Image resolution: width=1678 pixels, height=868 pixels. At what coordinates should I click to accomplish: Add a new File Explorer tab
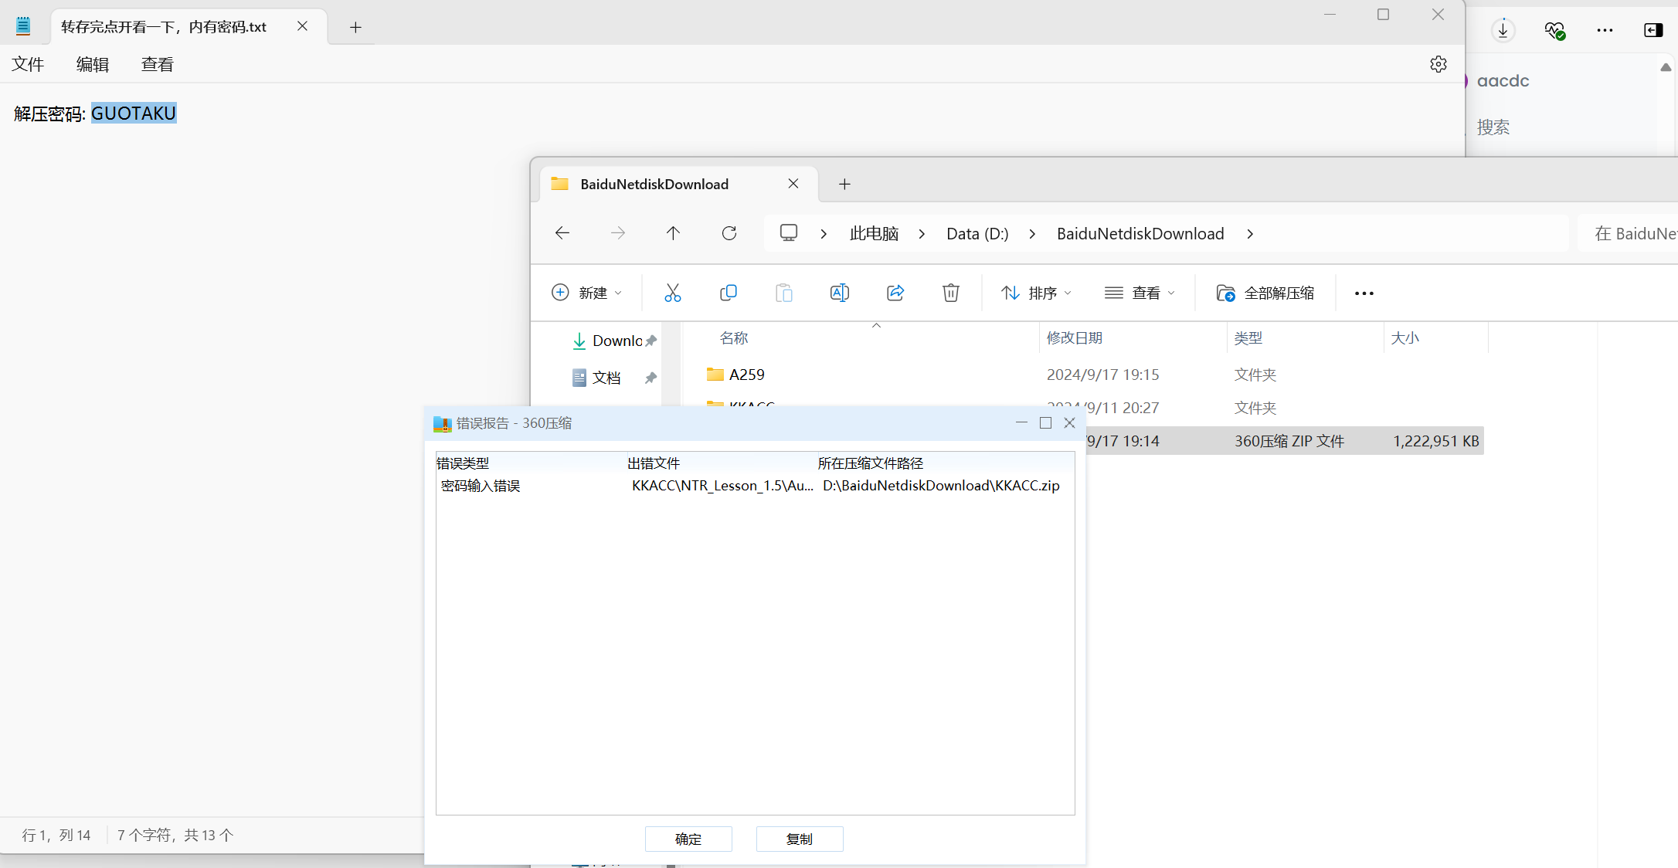pos(844,184)
